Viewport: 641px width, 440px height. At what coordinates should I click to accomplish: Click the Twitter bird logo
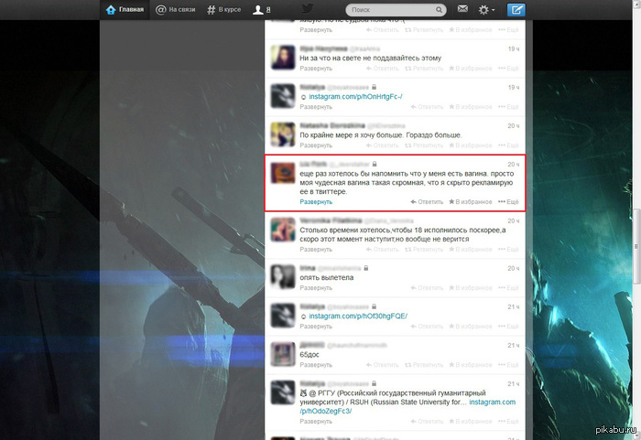(x=307, y=9)
